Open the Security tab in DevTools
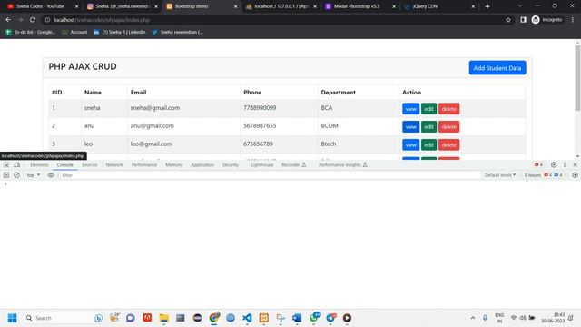Screen dimensions: 581x327 point(230,165)
